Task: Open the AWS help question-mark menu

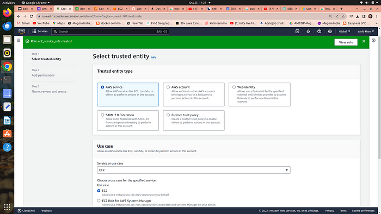Action: [x=319, y=32]
